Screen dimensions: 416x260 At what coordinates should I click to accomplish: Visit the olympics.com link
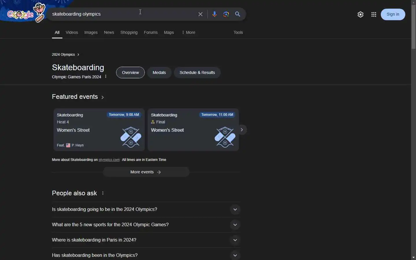pos(109,160)
